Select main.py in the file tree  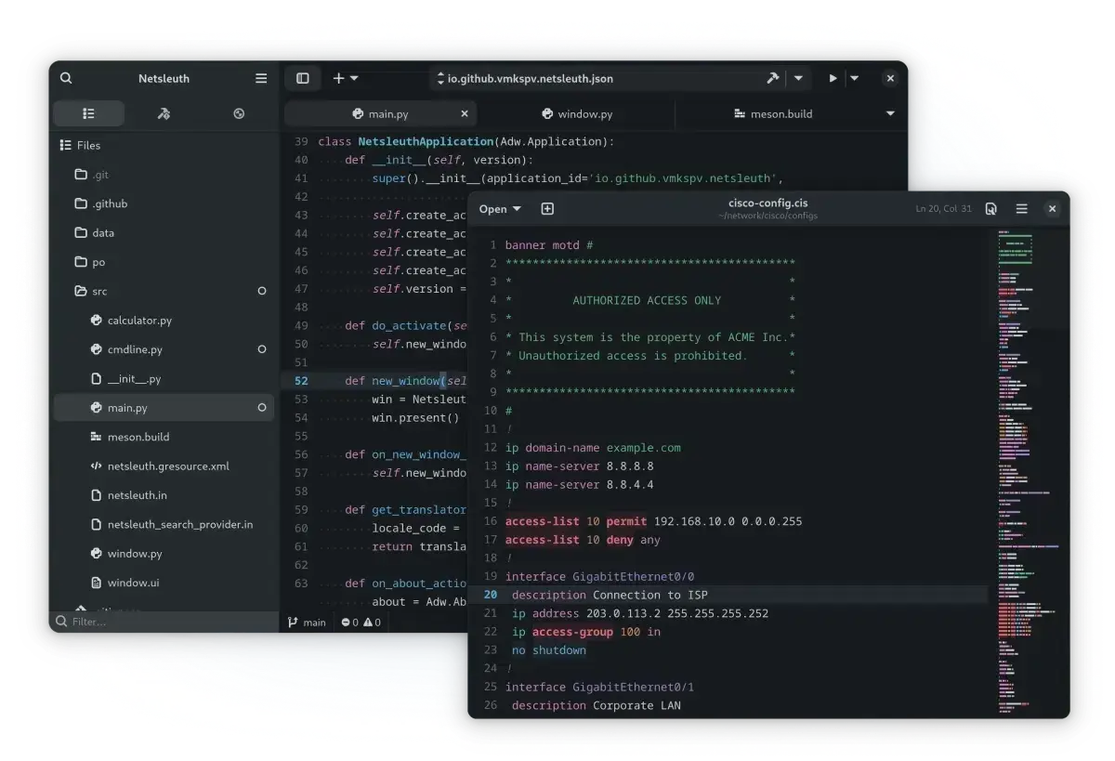point(164,407)
